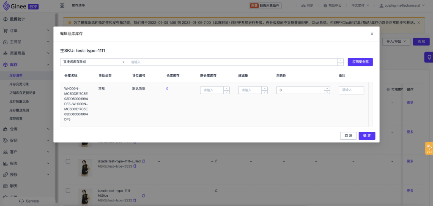The height and width of the screenshot is (206, 433).
Task: Check the lazada test-type-1111-L,Red row checkbox
Action: coord(68,161)
